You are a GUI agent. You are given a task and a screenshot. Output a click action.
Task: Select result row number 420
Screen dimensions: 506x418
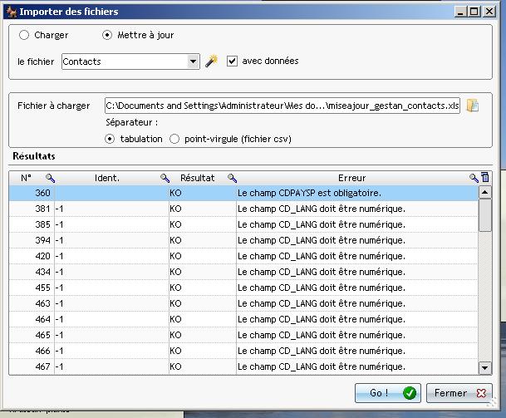[243, 256]
